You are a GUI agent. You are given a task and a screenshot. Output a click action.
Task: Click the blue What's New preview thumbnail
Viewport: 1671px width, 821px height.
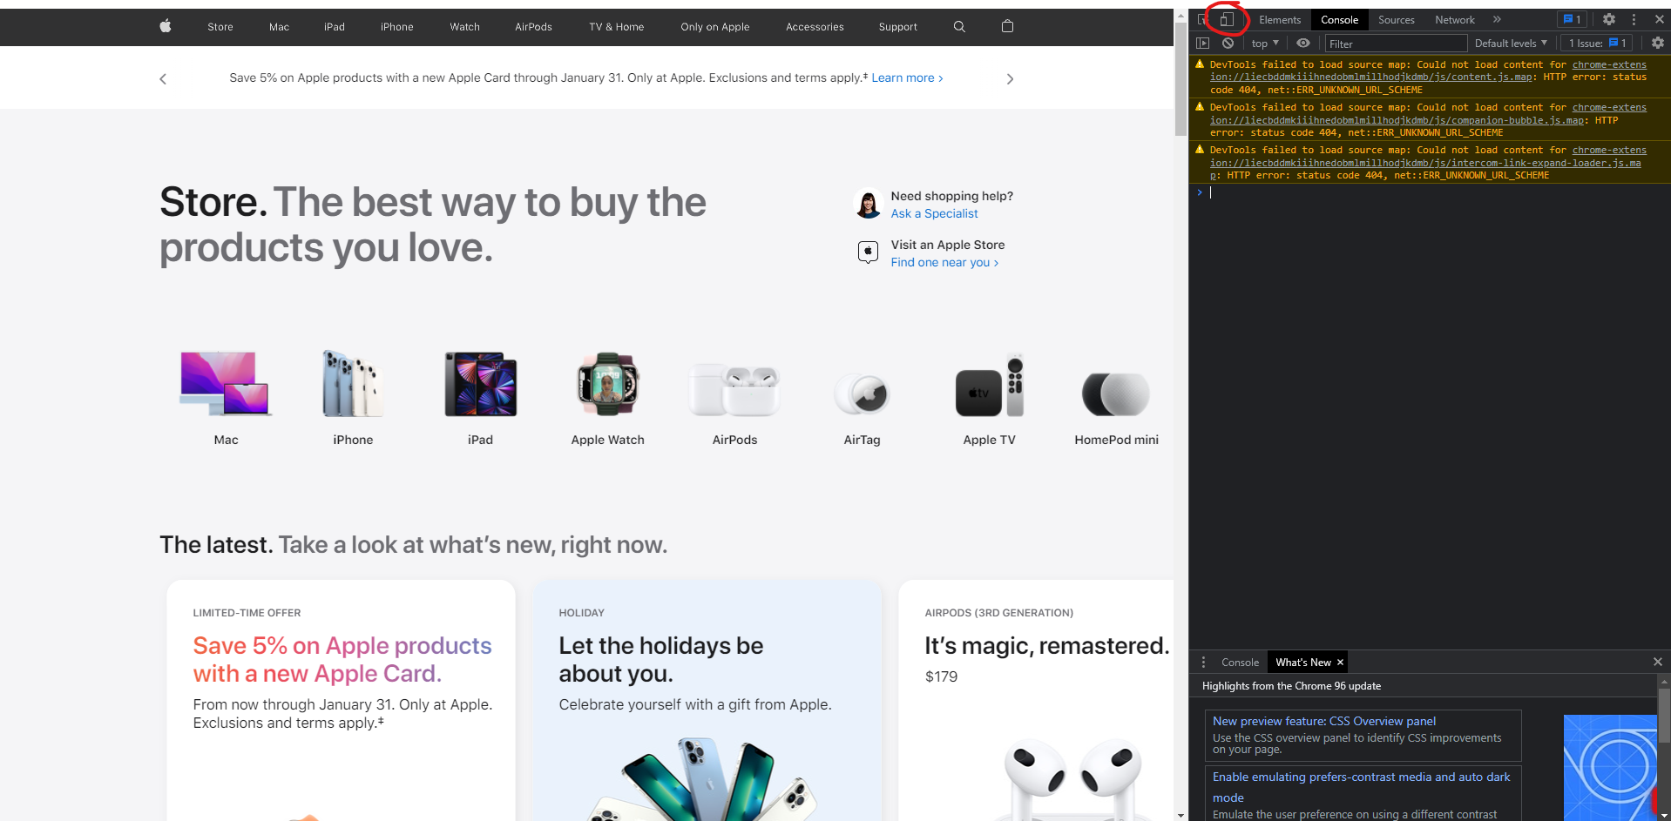click(1610, 767)
